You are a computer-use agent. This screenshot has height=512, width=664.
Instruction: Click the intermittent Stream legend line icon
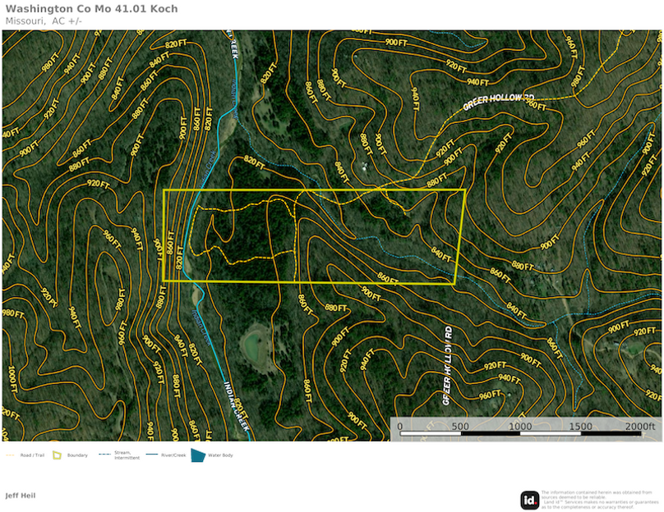pyautogui.click(x=105, y=455)
